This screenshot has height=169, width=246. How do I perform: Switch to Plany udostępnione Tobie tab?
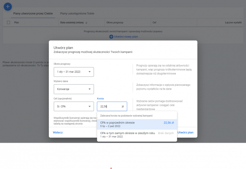coord(77,13)
